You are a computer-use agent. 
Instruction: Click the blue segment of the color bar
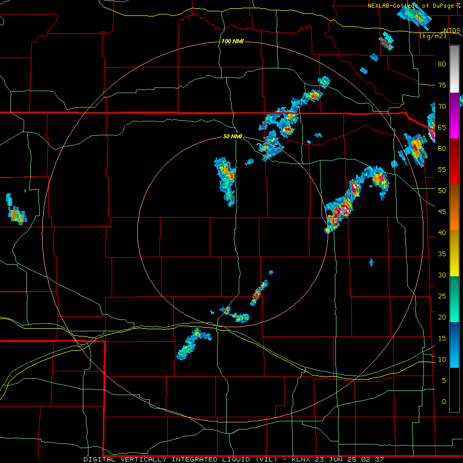coord(454,345)
